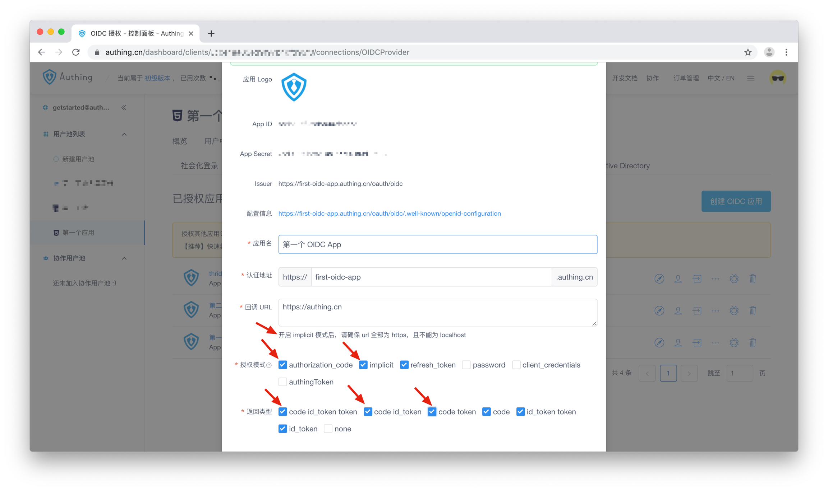Collapse the 协作用户池 section
The image size is (828, 491).
pos(124,258)
